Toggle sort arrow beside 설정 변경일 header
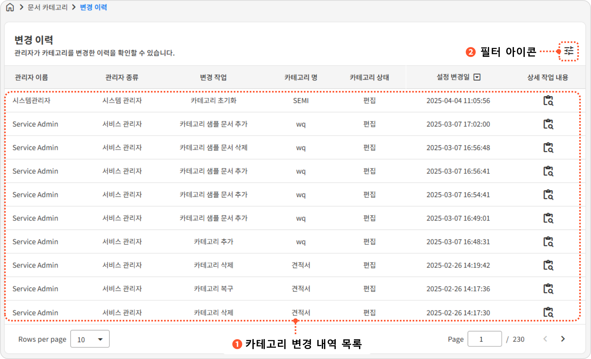The width and height of the screenshot is (591, 359). tap(477, 77)
